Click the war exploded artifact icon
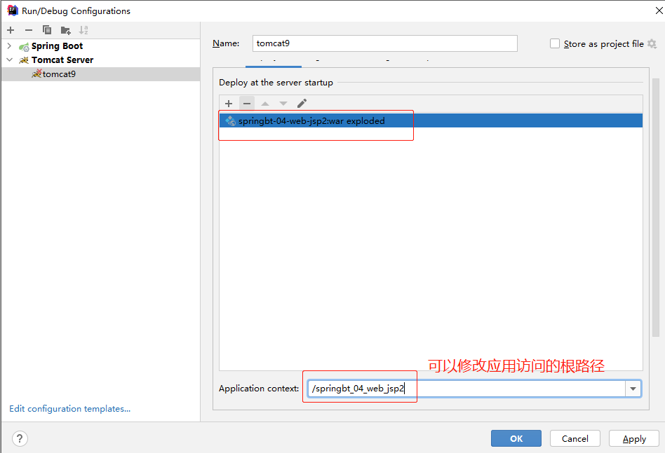This screenshot has height=453, width=665. [230, 120]
